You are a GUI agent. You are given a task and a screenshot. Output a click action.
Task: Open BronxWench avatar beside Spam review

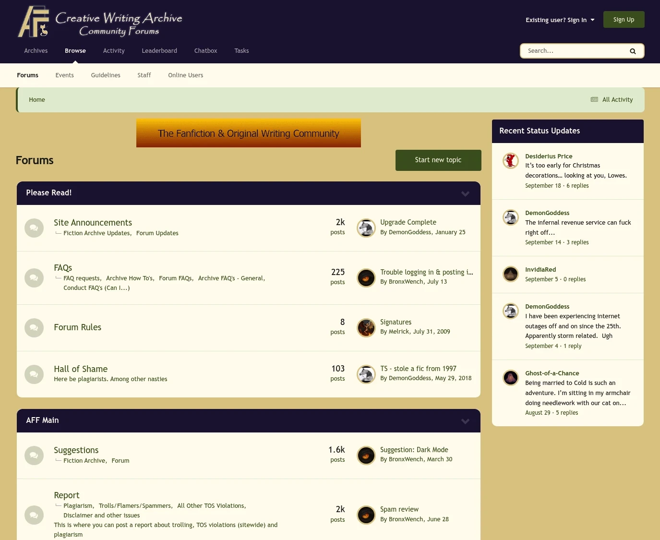366,515
